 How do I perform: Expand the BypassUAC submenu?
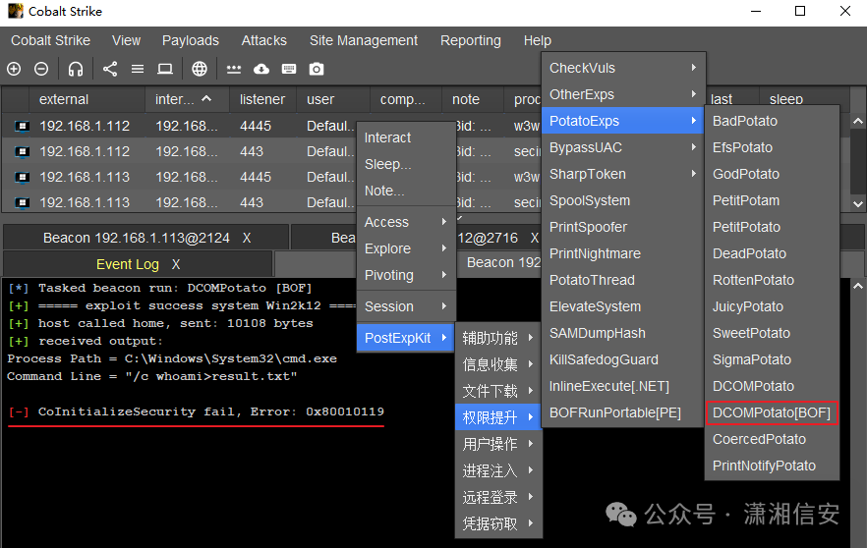click(x=623, y=147)
